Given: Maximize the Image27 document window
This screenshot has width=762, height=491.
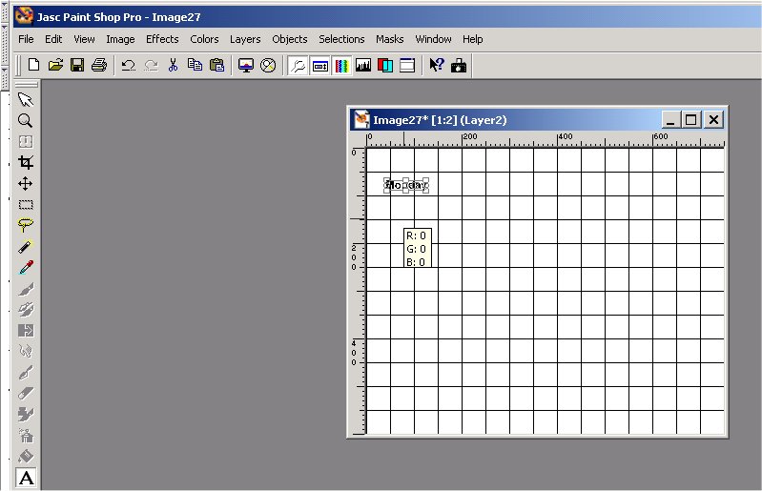Looking at the screenshot, I should [x=691, y=119].
